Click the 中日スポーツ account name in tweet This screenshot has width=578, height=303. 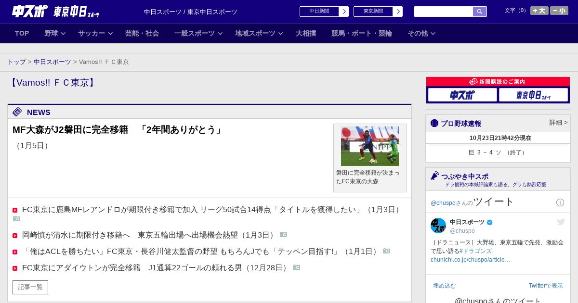point(467,222)
